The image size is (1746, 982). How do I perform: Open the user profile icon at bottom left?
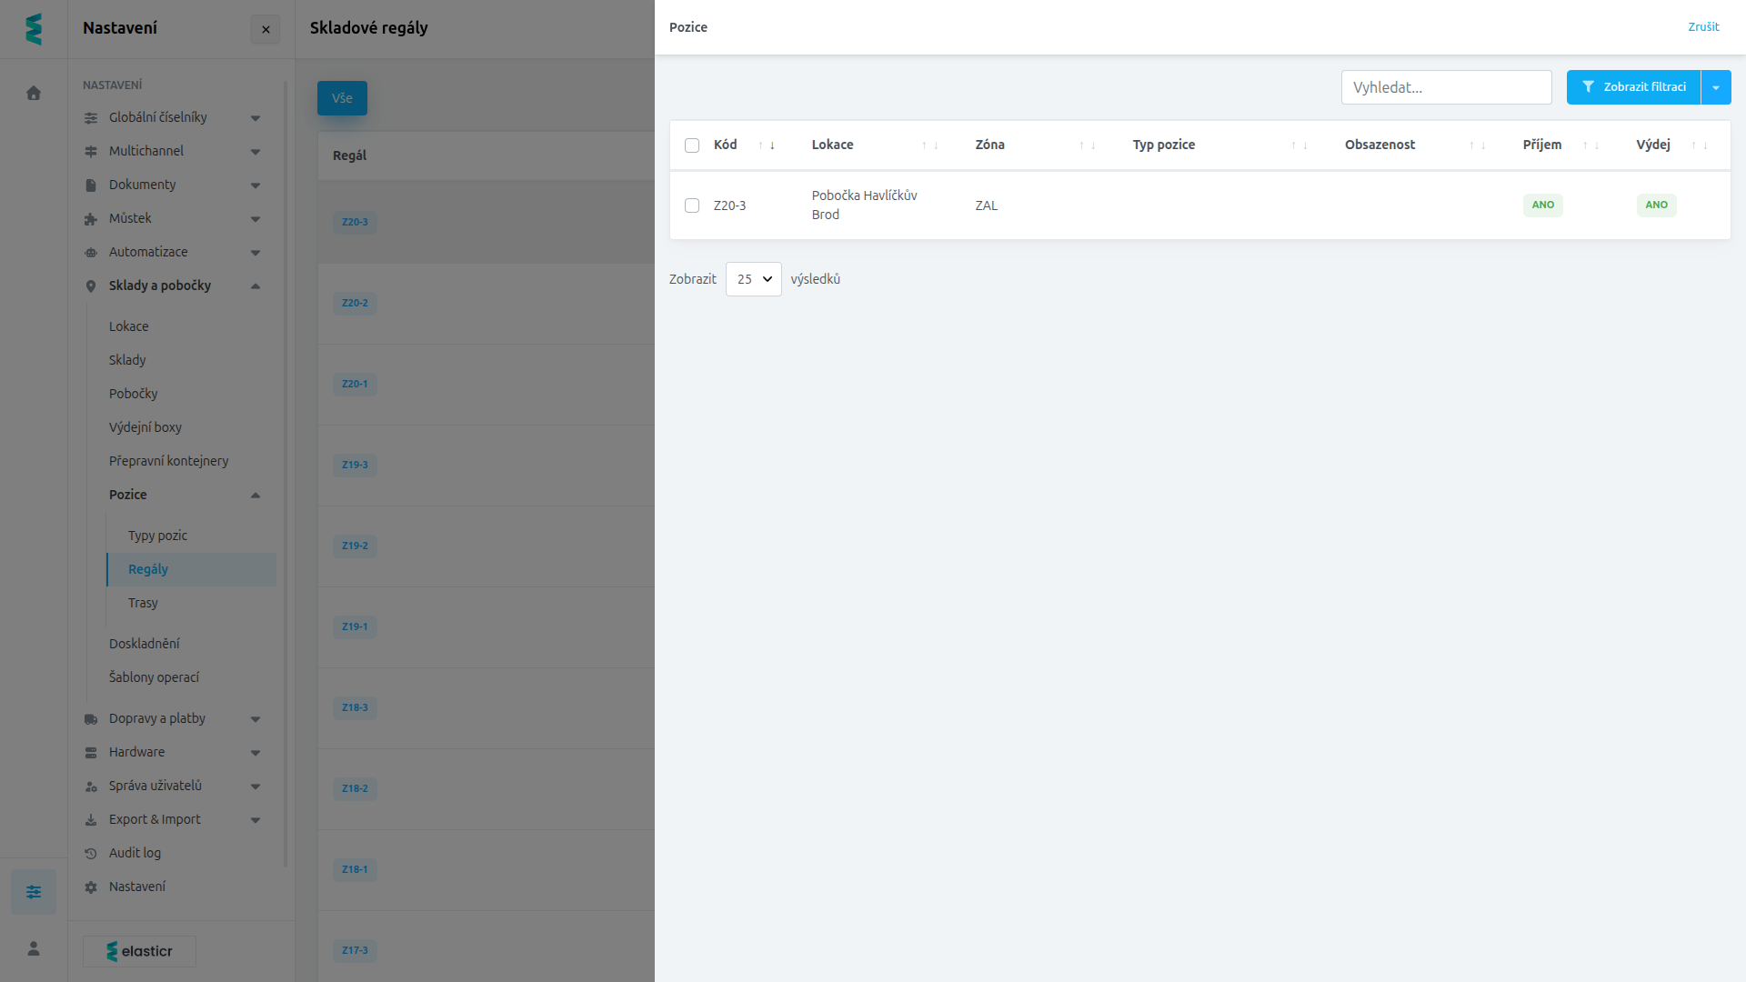[34, 948]
